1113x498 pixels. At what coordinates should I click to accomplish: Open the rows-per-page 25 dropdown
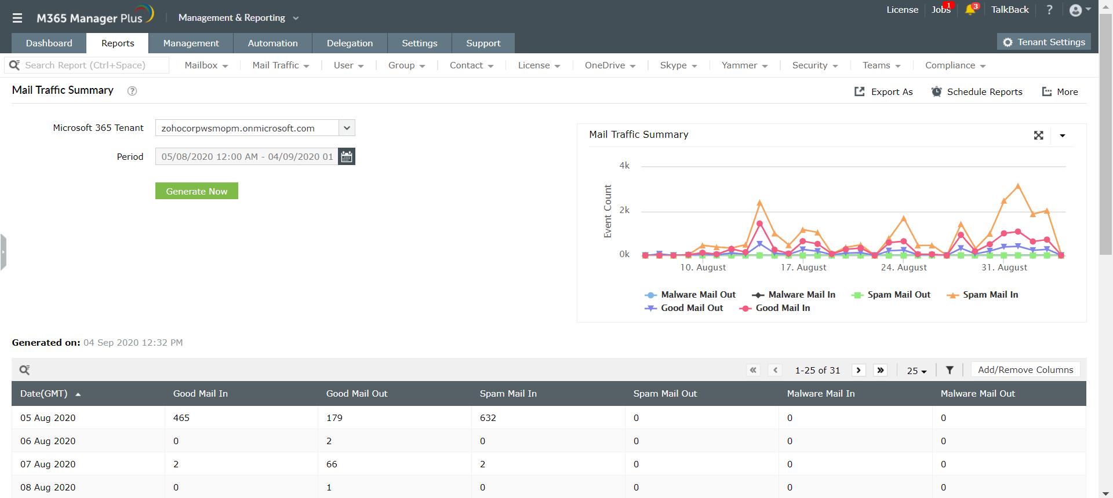916,371
